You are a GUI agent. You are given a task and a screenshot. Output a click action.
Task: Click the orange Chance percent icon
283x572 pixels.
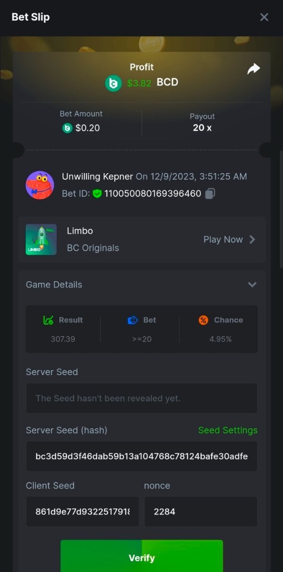(203, 320)
